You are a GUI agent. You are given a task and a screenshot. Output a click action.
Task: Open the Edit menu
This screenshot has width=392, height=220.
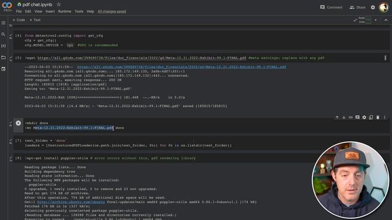coord(28,12)
